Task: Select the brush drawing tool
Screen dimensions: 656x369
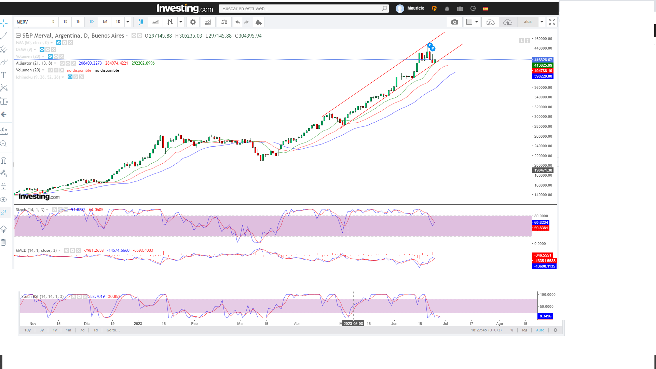Action: tap(4, 62)
